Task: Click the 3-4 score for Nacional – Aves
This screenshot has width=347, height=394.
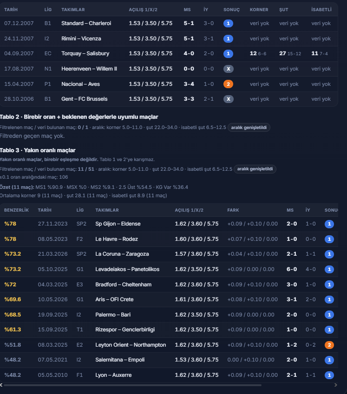Action: (189, 84)
